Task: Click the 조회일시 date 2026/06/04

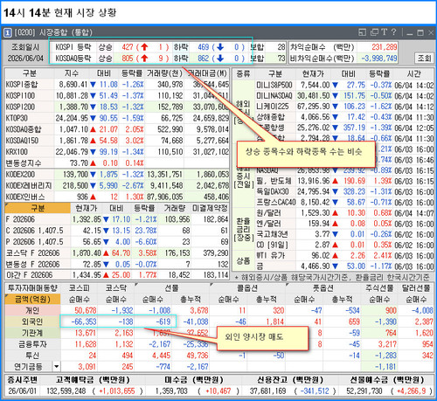Action: (25, 59)
